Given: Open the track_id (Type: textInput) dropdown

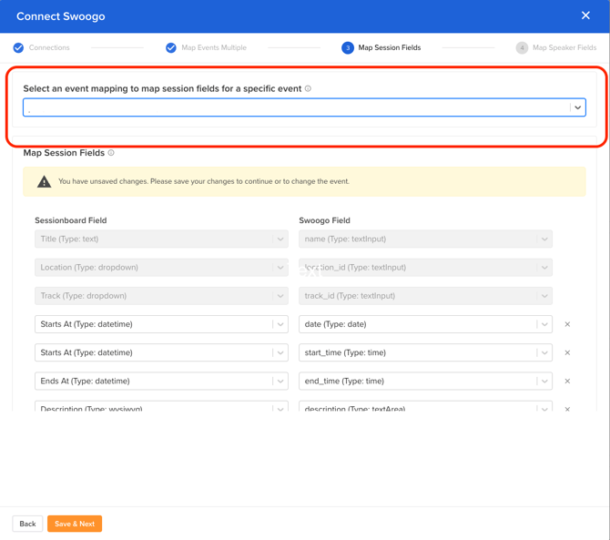Looking at the screenshot, I should coord(425,296).
